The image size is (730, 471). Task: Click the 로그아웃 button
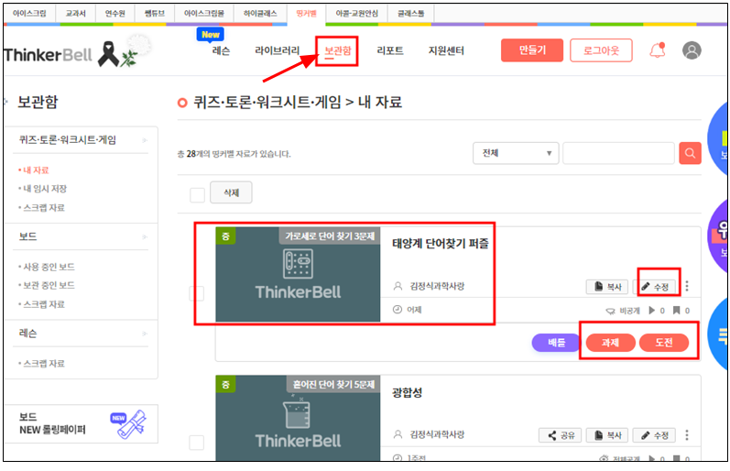coord(601,50)
